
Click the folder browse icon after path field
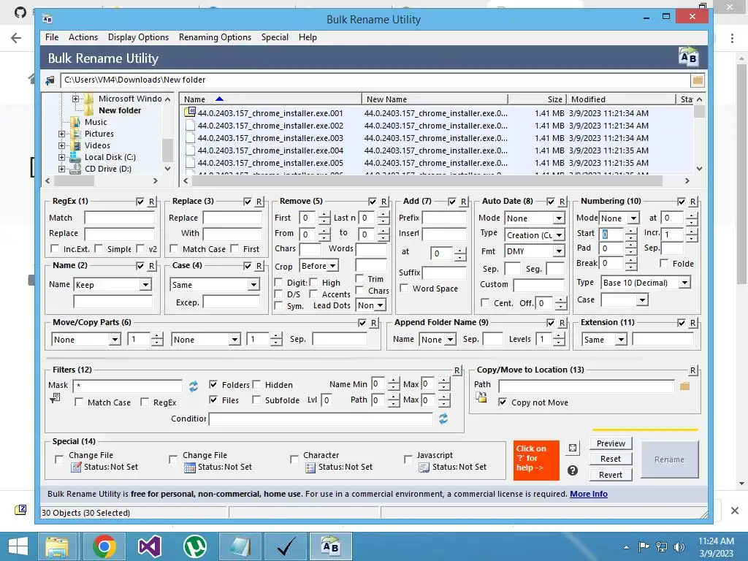tap(698, 80)
